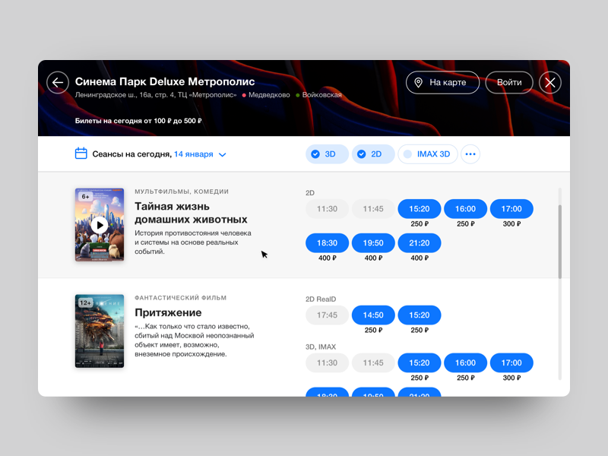Select disabled 17:45 session in 2D RealD
The height and width of the screenshot is (456, 608).
[x=327, y=315]
